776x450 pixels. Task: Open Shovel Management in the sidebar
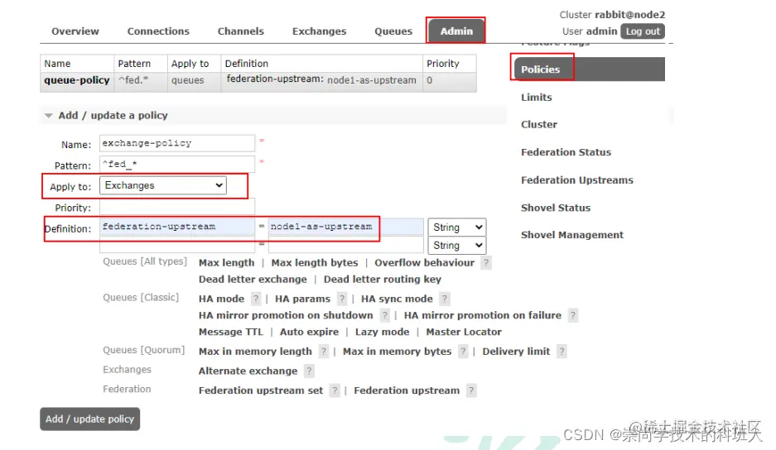[x=572, y=235]
